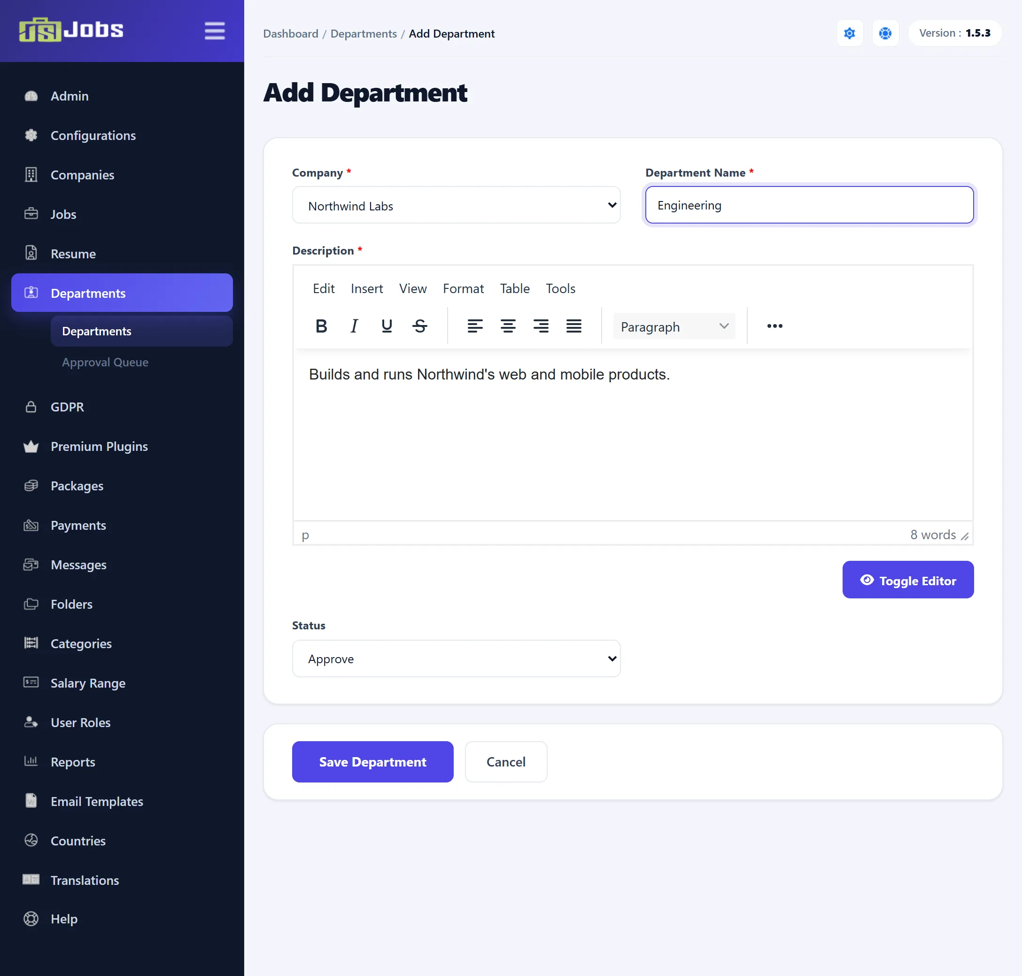Open the editor View menu
Screen dimensions: 1022x976
pos(413,289)
